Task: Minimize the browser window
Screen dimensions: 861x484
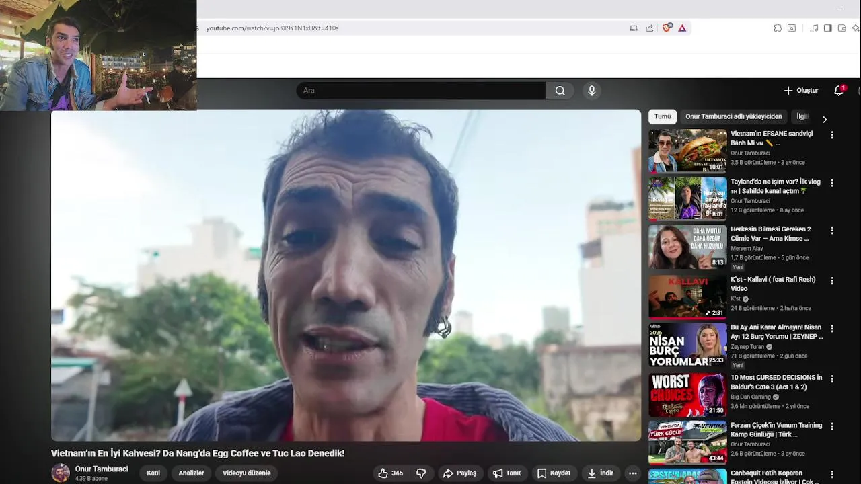Action: pos(840,9)
